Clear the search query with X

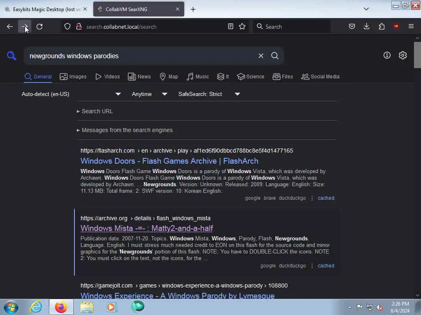(261, 56)
